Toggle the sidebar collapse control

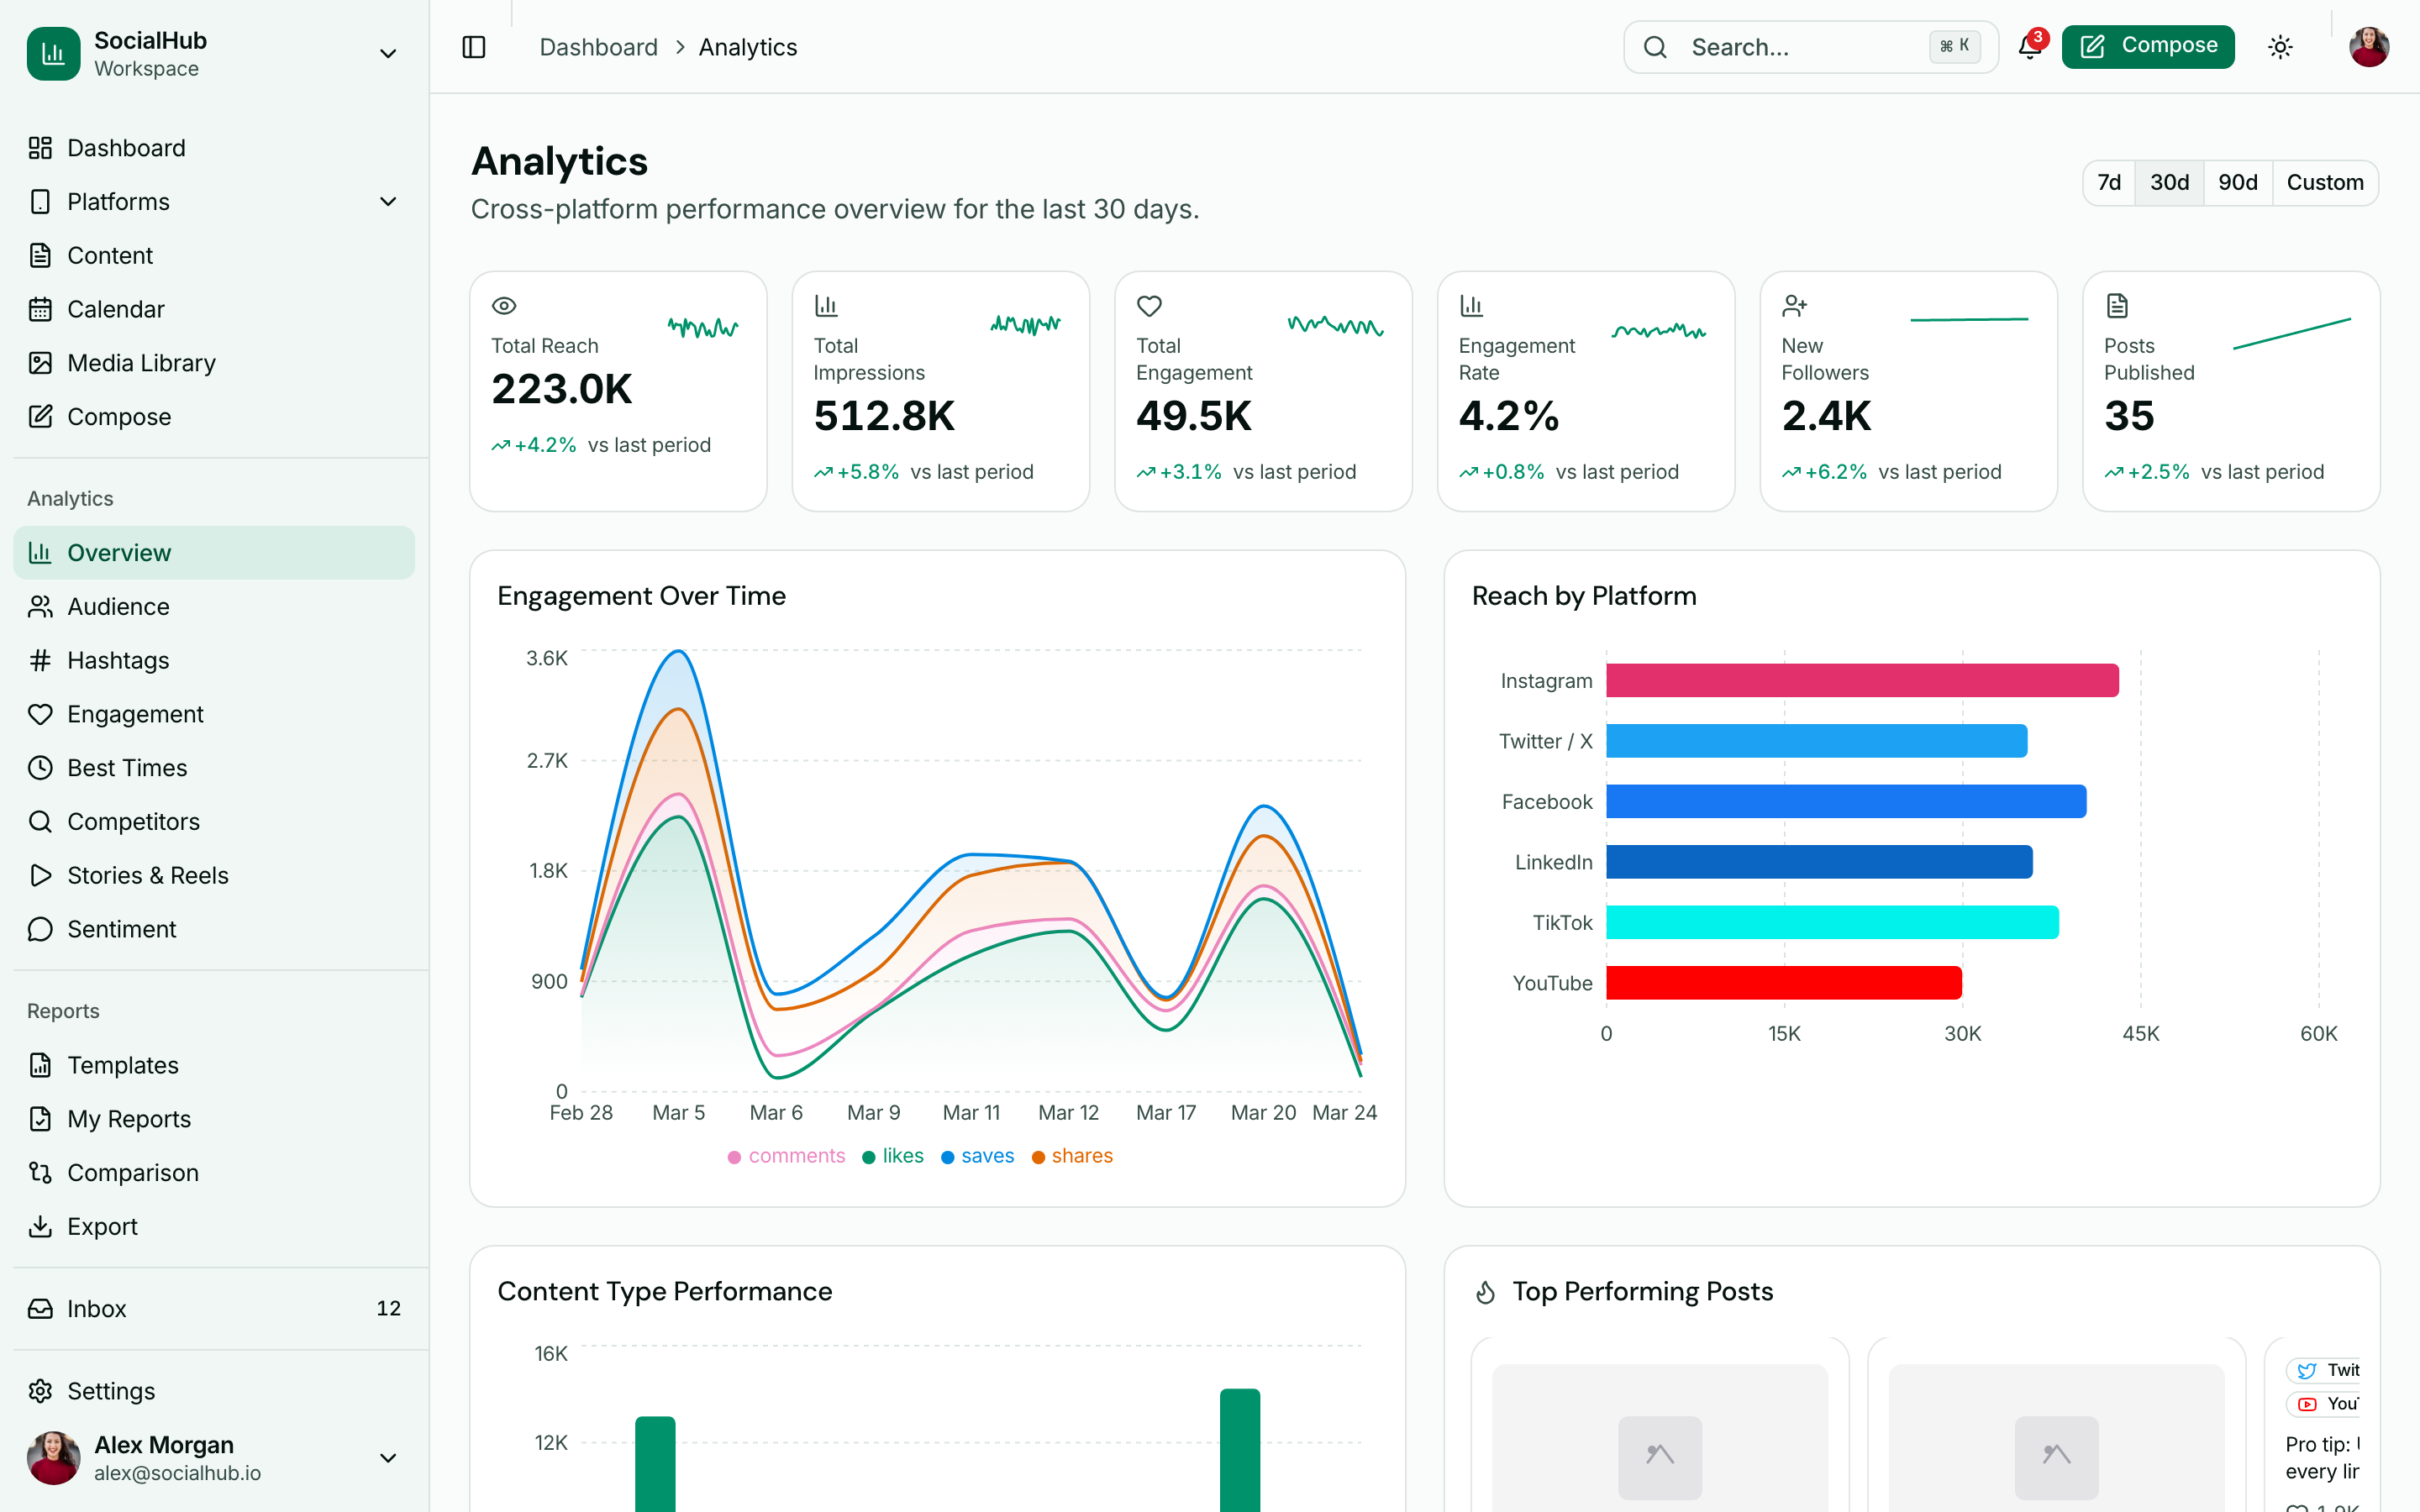click(x=473, y=46)
